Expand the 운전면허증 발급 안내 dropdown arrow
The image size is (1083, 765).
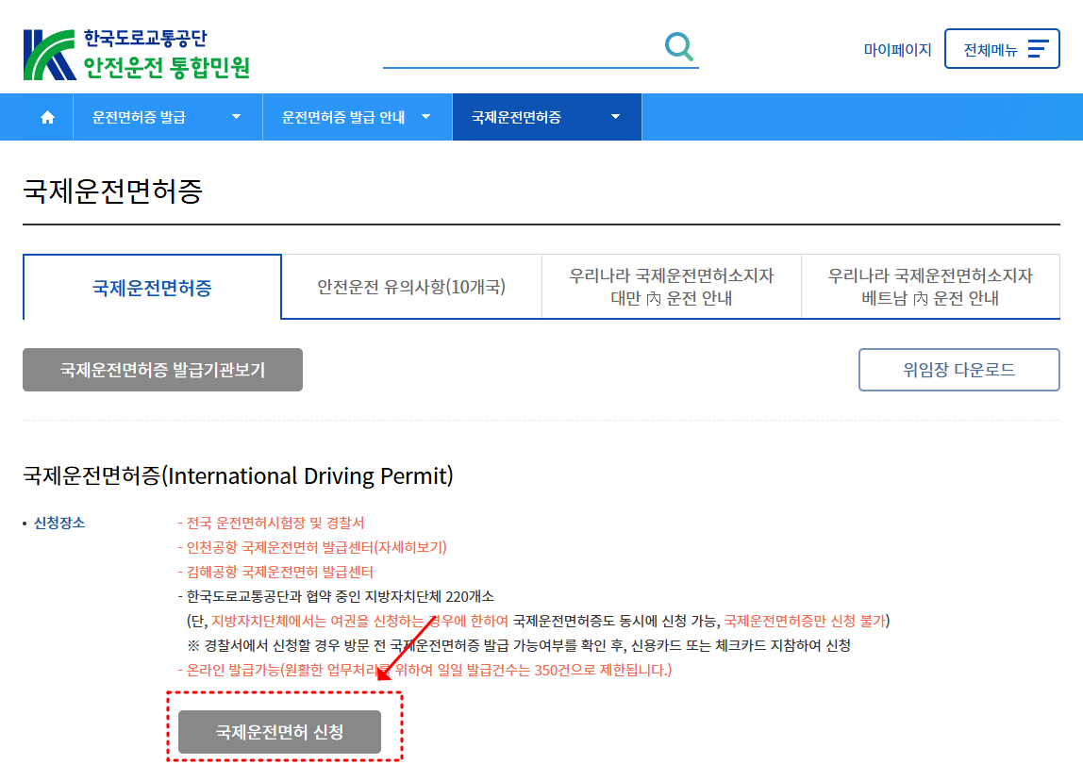[x=426, y=117]
